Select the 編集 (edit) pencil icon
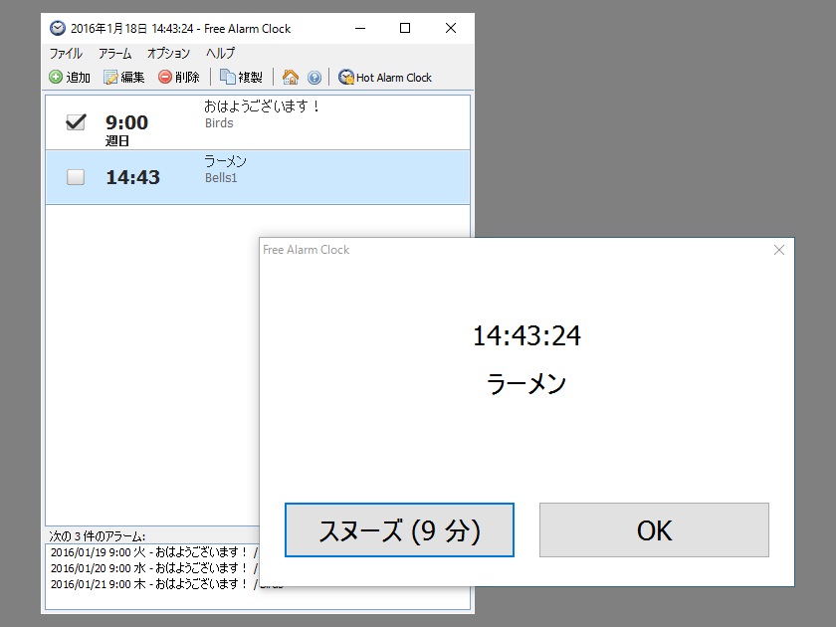The height and width of the screenshot is (627, 836). [111, 76]
